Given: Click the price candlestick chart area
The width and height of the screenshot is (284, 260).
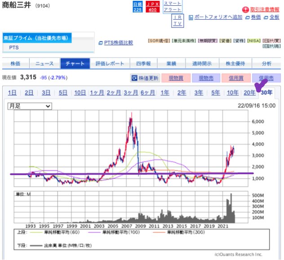Looking at the screenshot, I should [x=131, y=148].
